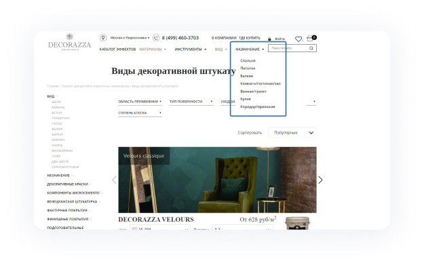Click the DECORAZZA VELOURS product title
Viewport: 424px width, 267px height.
156,220
